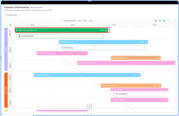Click the Later legend entry
The width and height of the screenshot is (179, 116).
(x=91, y=21)
